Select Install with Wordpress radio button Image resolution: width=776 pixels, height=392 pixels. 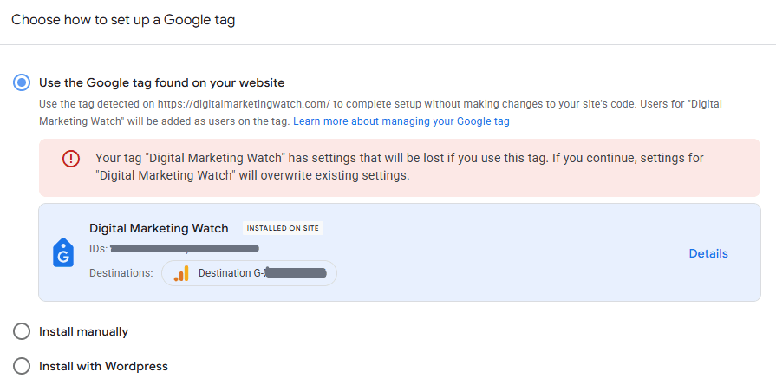[22, 366]
